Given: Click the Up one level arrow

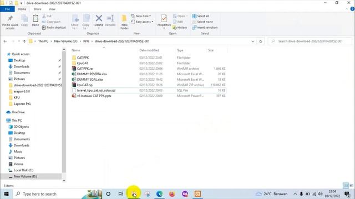Looking at the screenshot, I should [24, 41].
